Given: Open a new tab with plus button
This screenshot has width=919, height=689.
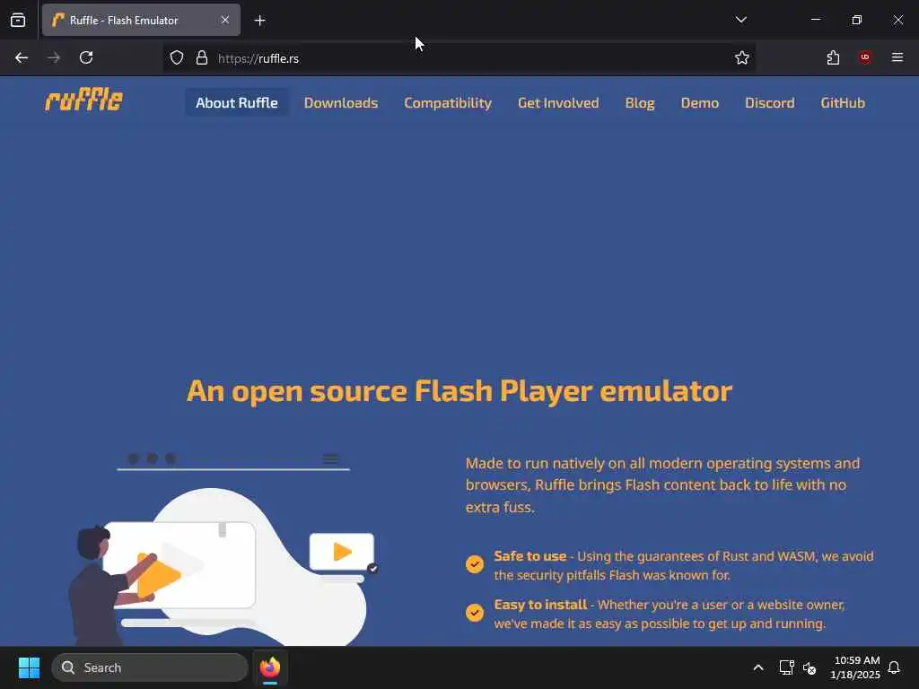Looking at the screenshot, I should 259,21.
